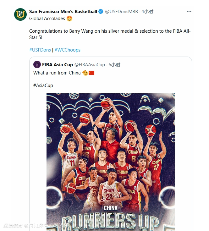Open the quoted tweet's 6小时 timestamp

pyautogui.click(x=114, y=65)
